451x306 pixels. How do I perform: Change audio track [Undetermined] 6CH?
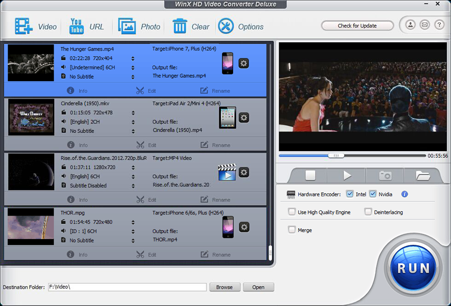tap(133, 68)
